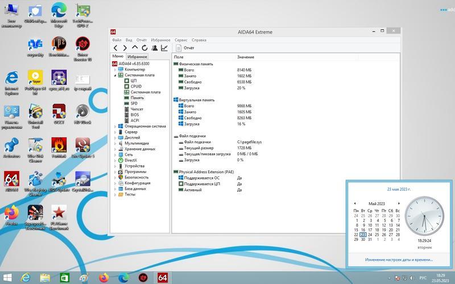
Task: Go to next month in calendar
Action: pyautogui.click(x=399, y=203)
